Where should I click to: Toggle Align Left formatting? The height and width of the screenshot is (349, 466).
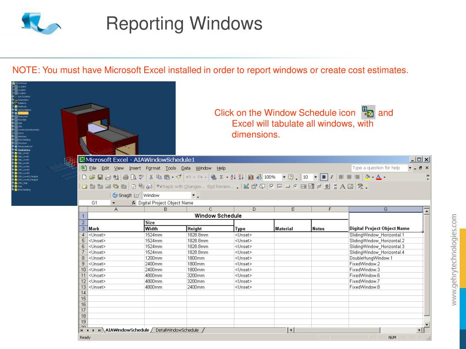[341, 177]
